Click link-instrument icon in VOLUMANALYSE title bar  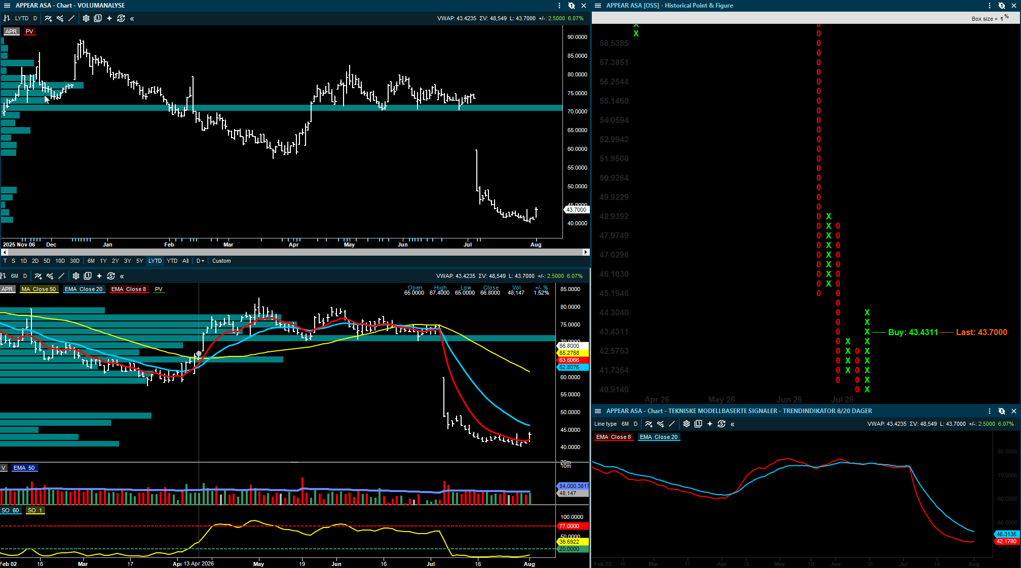pyautogui.click(x=572, y=6)
